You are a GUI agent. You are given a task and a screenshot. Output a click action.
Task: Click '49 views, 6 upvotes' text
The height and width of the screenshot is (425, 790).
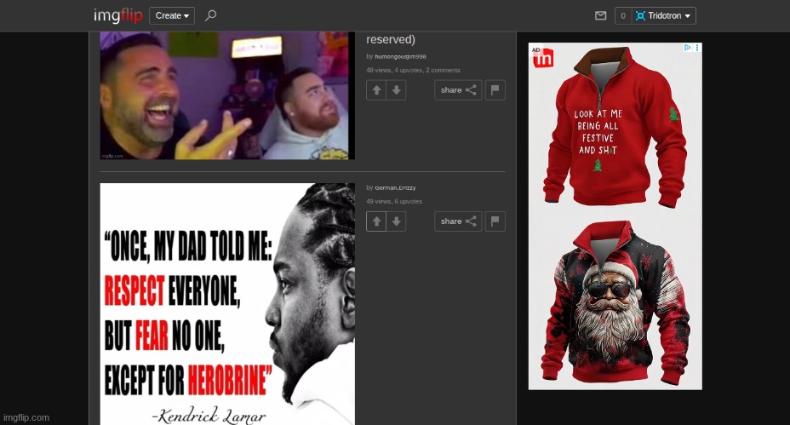(x=394, y=201)
